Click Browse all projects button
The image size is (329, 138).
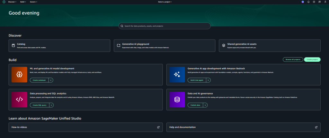tap(293, 59)
